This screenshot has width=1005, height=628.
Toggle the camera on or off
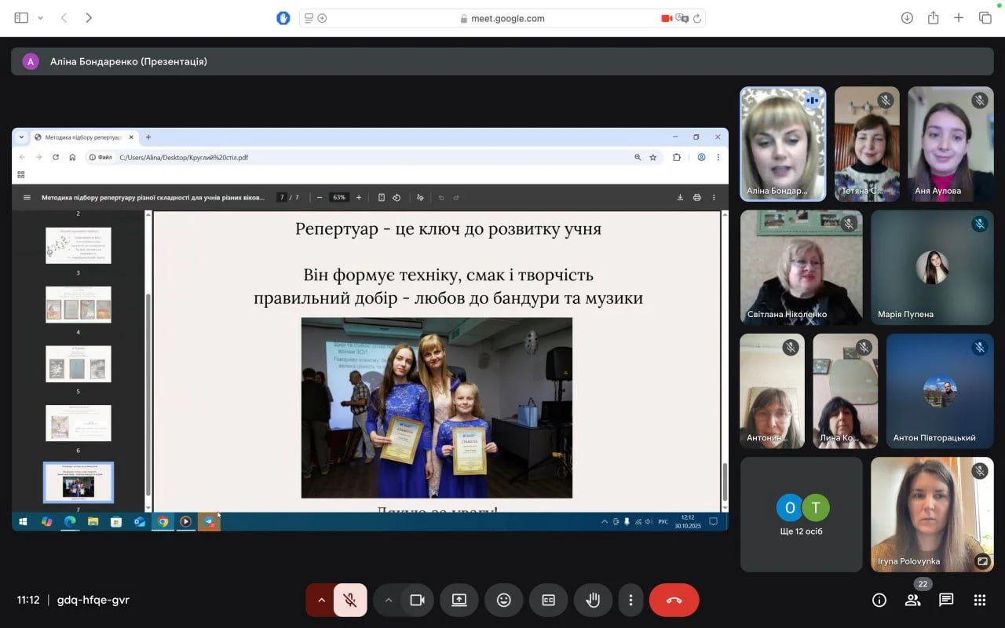(x=417, y=601)
